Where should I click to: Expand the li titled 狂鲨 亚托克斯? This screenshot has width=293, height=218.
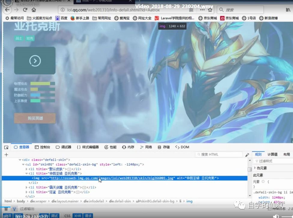(26, 192)
